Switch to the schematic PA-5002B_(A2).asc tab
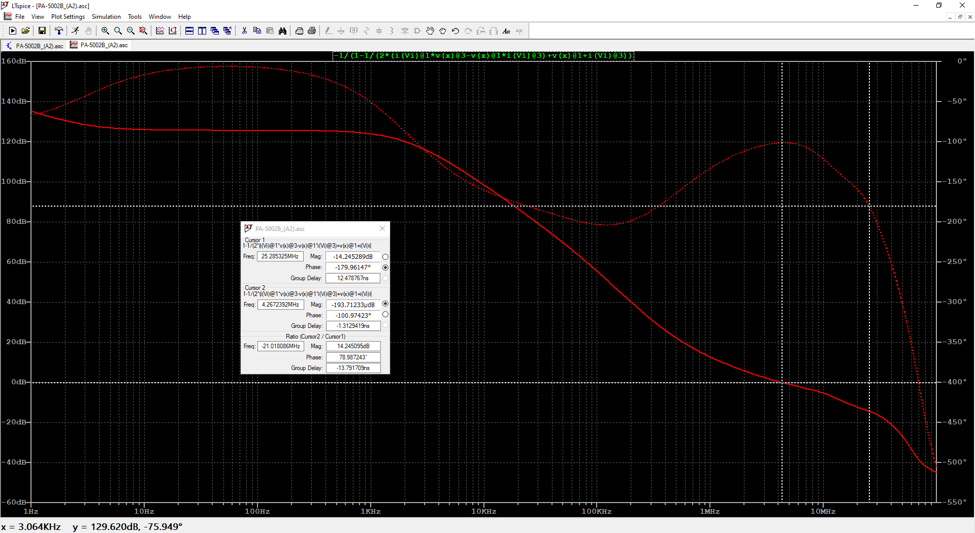This screenshot has height=533, width=975. click(x=35, y=46)
